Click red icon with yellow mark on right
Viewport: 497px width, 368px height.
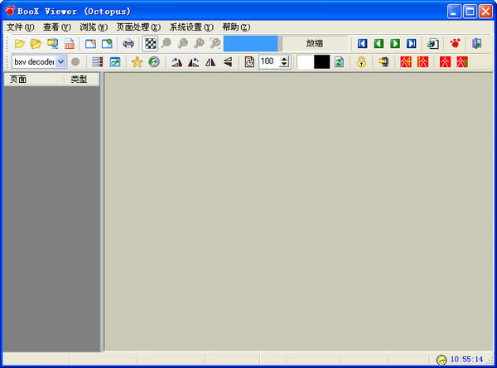coord(406,62)
